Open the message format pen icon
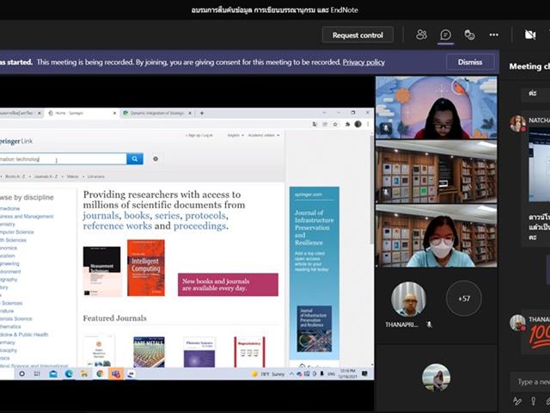Screen dimensions: 550x413 [517, 401]
